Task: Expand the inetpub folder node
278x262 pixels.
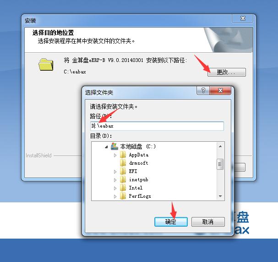Action: pos(115,180)
